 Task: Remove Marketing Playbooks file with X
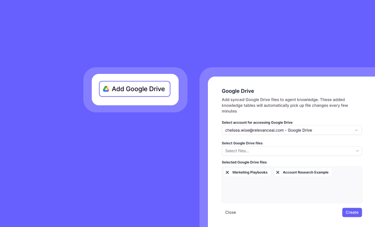227,172
